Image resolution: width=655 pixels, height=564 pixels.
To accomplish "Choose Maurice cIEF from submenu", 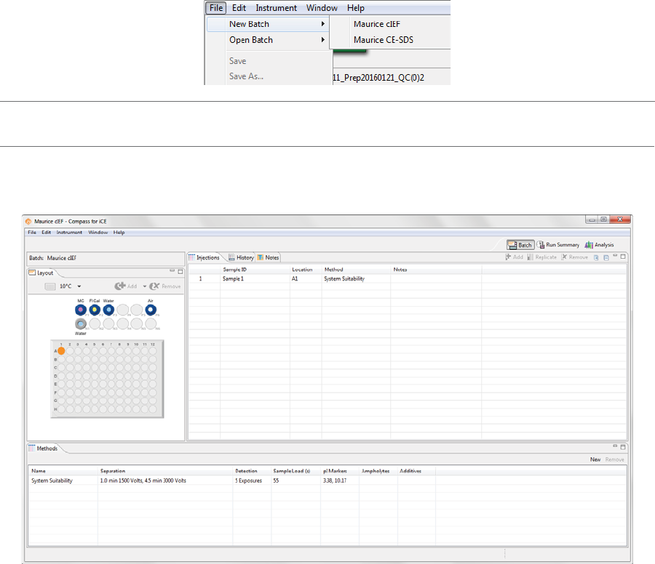I will (x=377, y=24).
